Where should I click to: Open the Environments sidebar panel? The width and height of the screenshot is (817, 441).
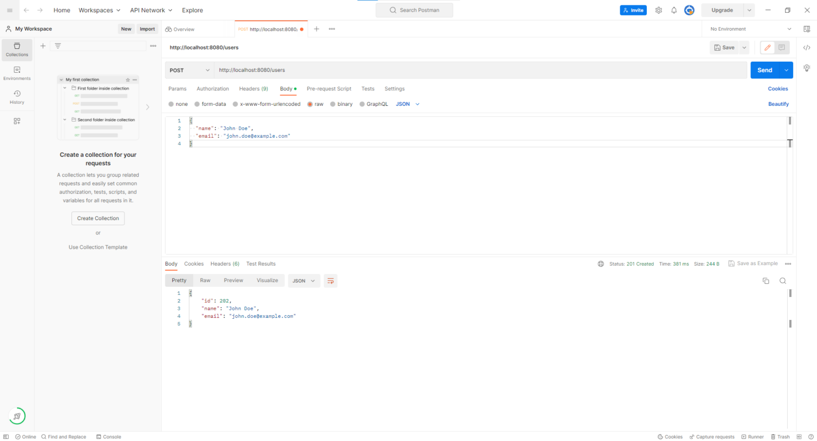pos(16,73)
